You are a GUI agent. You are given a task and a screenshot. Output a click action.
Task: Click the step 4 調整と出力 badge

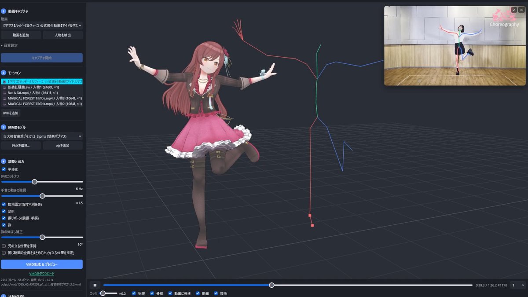tap(4, 161)
